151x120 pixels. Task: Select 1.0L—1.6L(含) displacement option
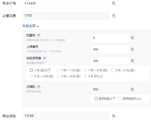tap(59, 70)
